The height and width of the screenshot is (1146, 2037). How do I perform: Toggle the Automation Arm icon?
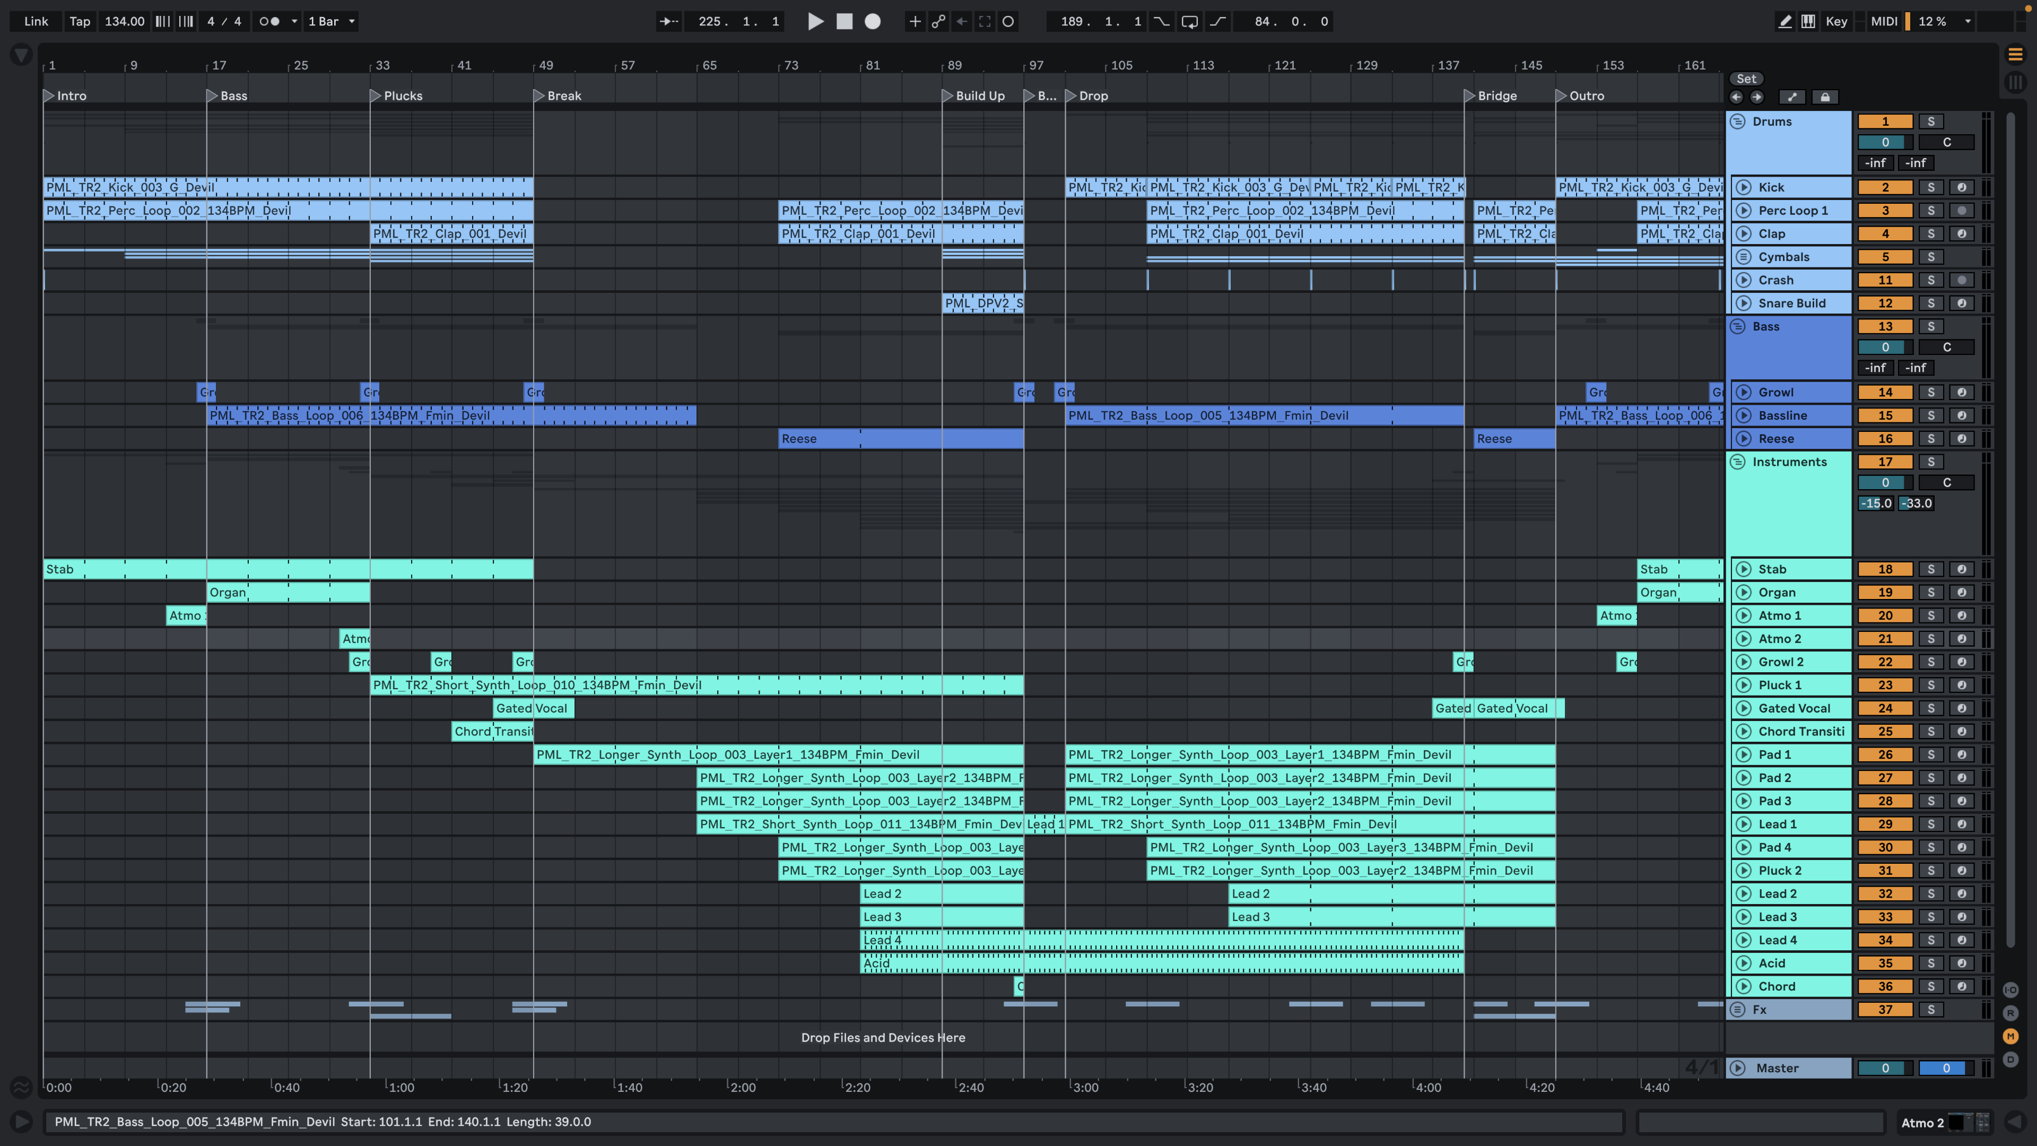pos(938,21)
